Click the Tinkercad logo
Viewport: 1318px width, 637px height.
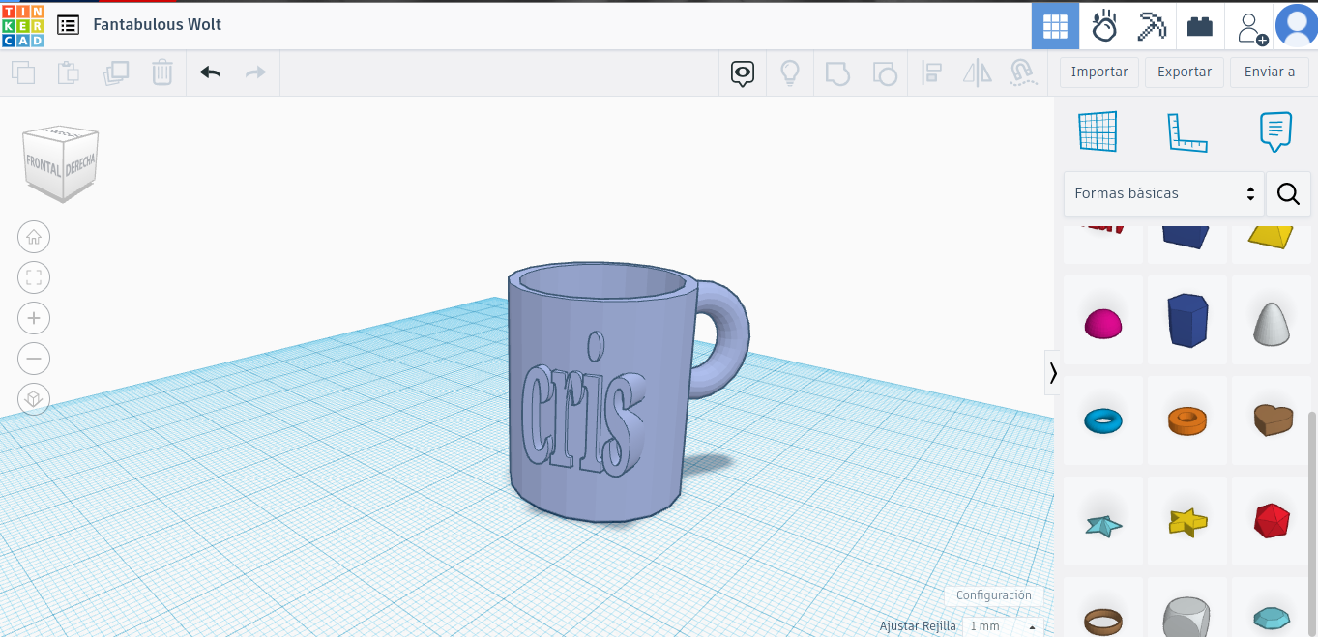click(23, 25)
